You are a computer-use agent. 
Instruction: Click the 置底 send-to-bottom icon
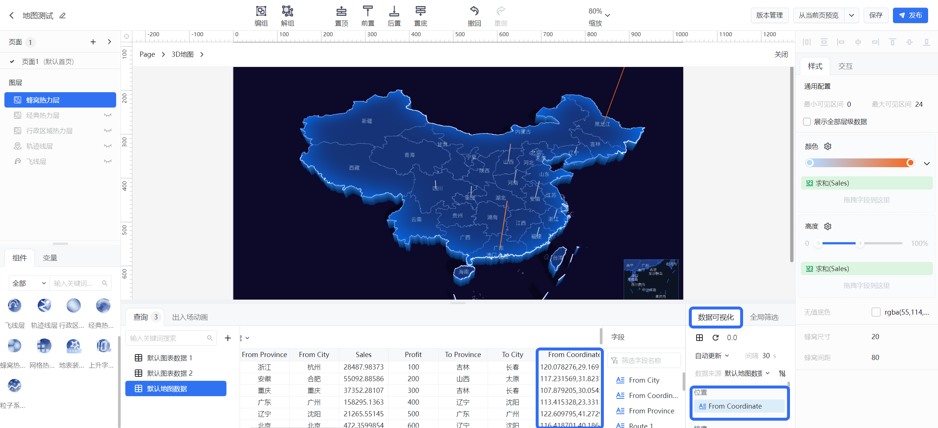tap(420, 11)
